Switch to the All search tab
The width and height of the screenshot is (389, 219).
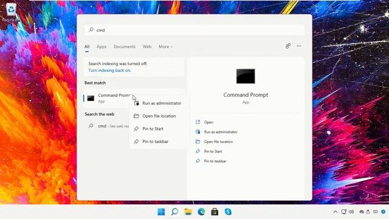click(x=87, y=46)
